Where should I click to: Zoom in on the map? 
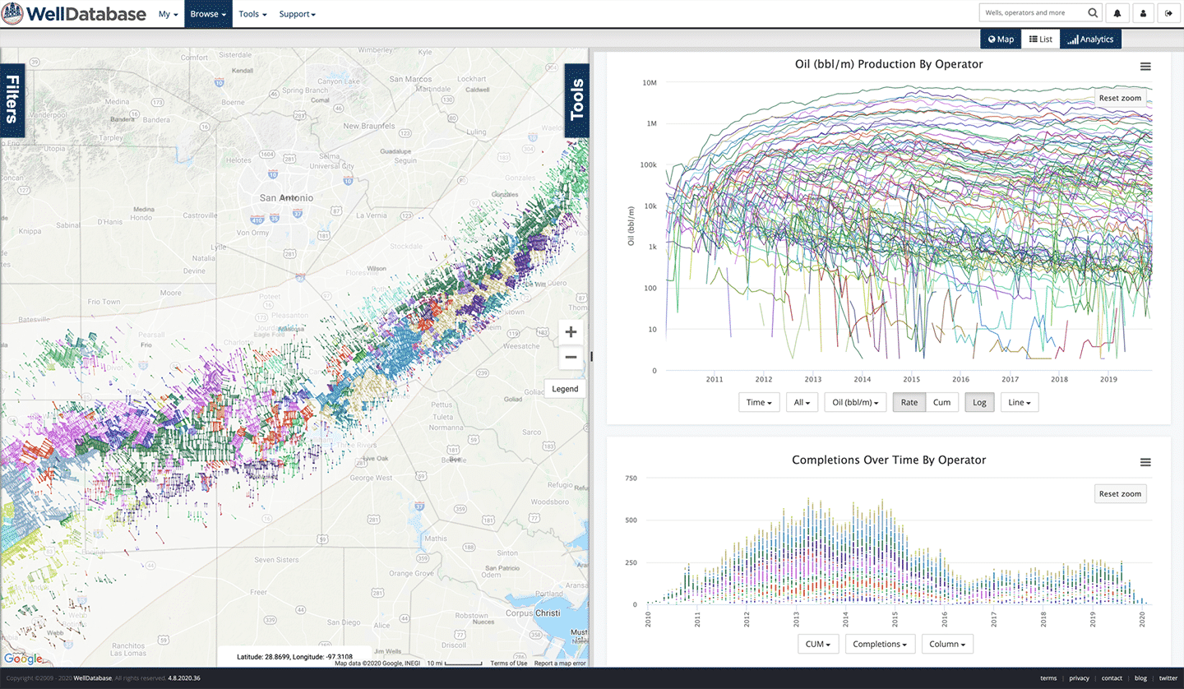tap(571, 332)
